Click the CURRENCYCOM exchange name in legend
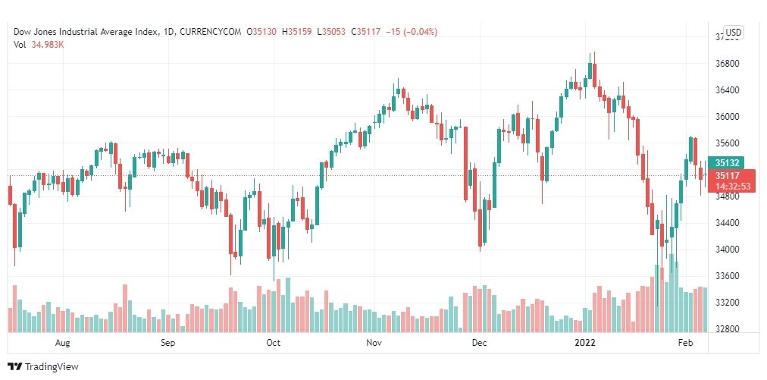 pyautogui.click(x=209, y=31)
